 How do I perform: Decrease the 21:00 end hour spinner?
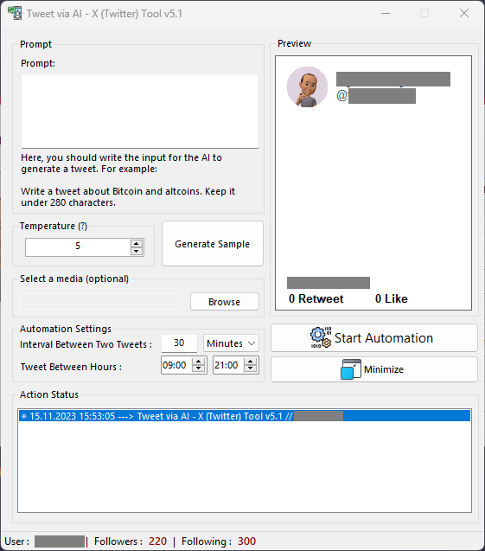click(250, 368)
